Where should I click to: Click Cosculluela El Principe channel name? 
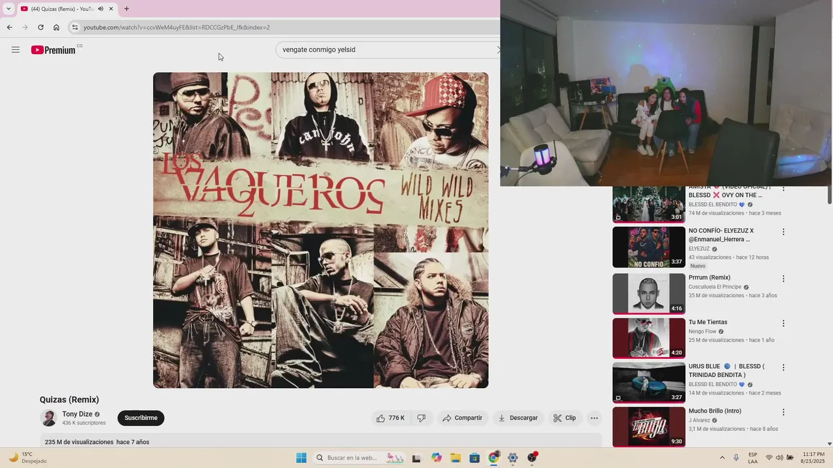click(x=715, y=287)
